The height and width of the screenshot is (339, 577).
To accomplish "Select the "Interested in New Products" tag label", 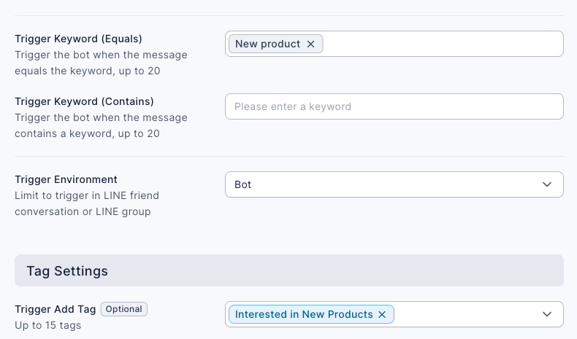I will tap(304, 314).
